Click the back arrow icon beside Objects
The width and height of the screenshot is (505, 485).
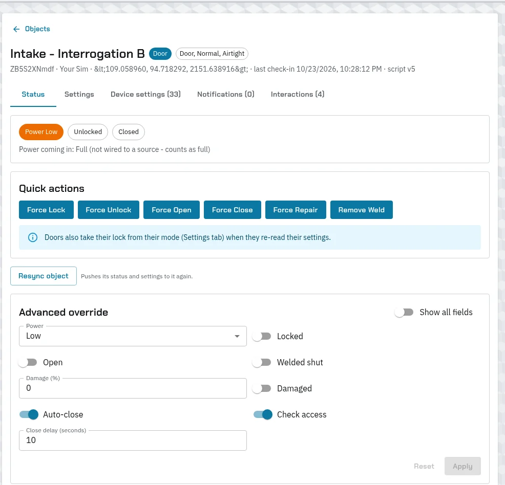click(16, 29)
